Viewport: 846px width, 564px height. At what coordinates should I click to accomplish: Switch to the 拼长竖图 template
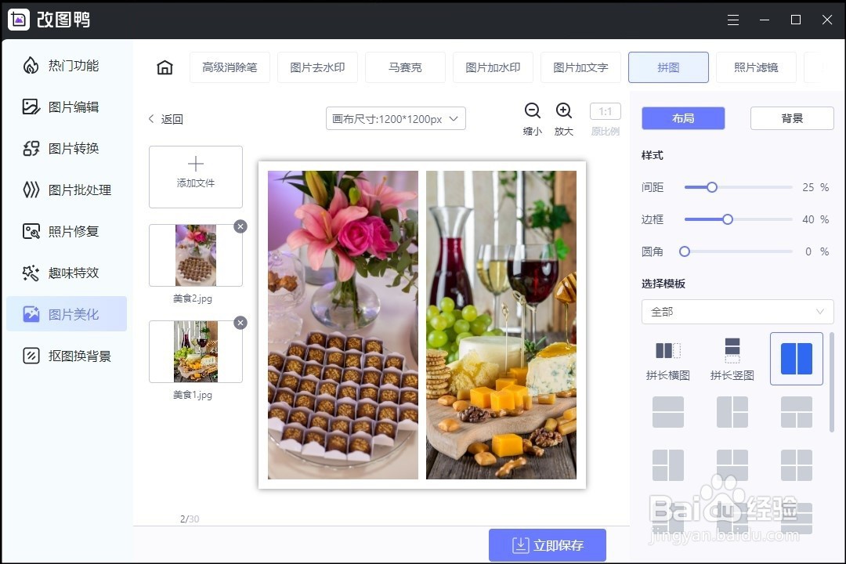(x=732, y=359)
